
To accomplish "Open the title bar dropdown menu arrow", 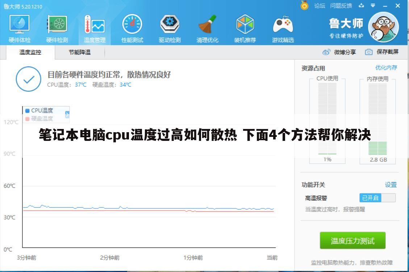I will pos(373,5).
